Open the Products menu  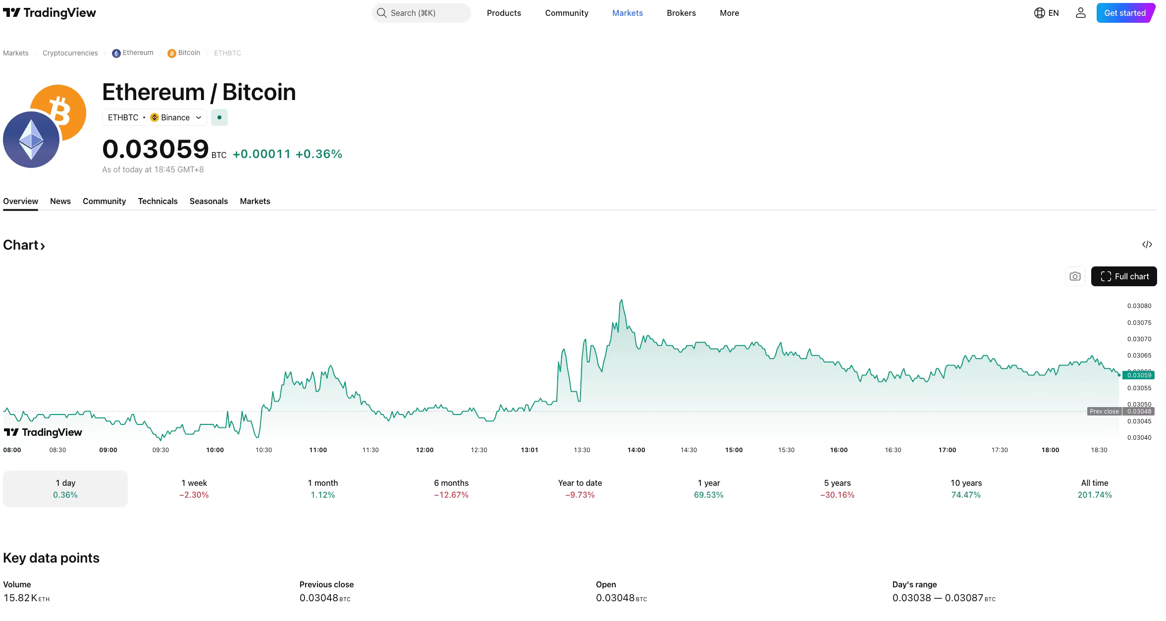tap(504, 13)
